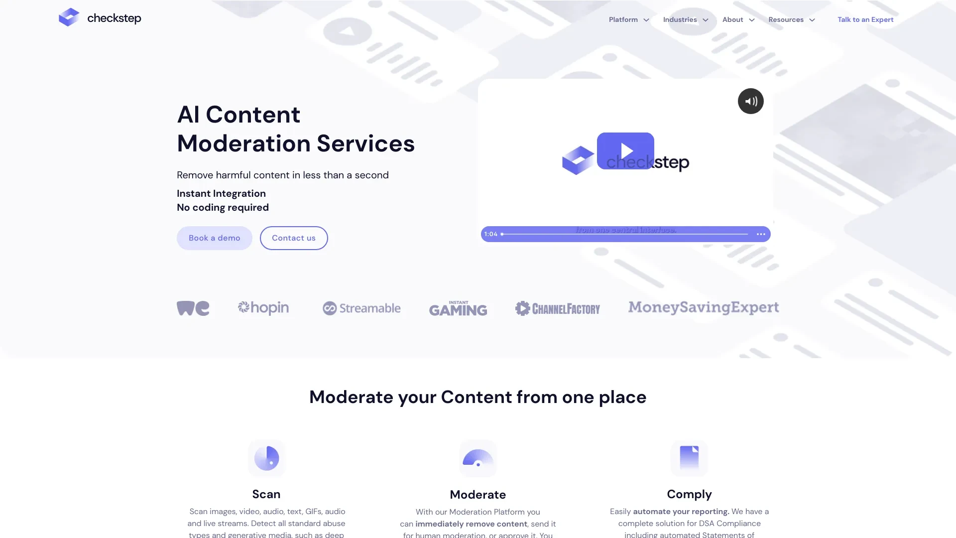The width and height of the screenshot is (956, 538).
Task: Click the MoneySavingExpert partner logo
Action: click(x=704, y=307)
